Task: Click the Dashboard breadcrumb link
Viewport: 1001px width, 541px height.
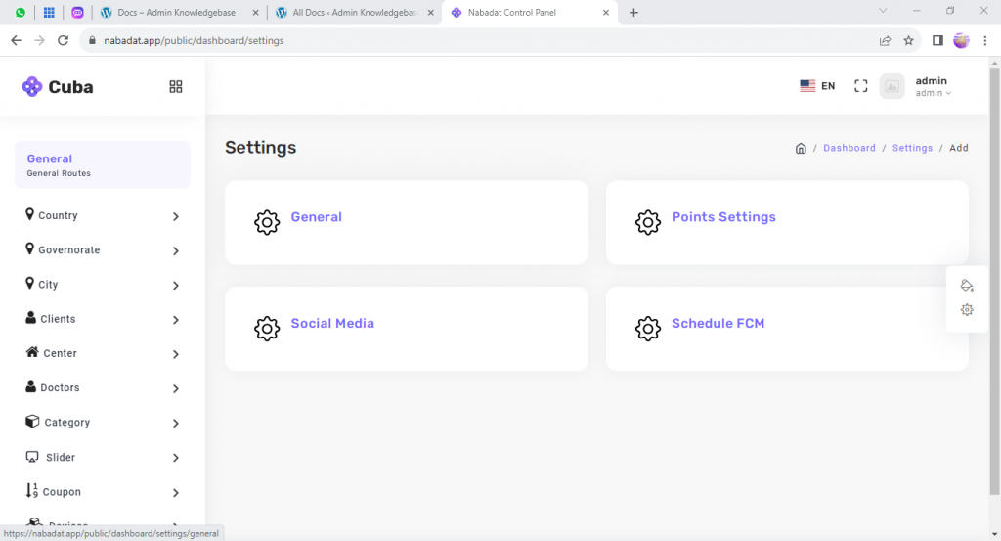Action: (x=849, y=148)
